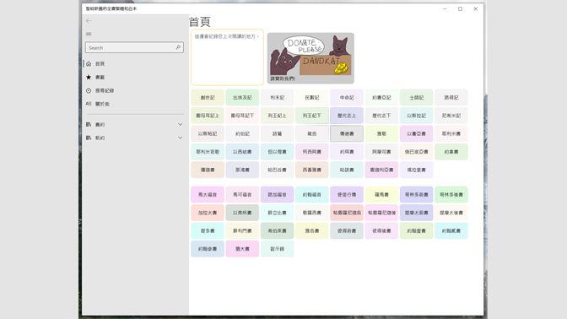Click the last-read location card
The height and width of the screenshot is (319, 567).
pos(227,57)
